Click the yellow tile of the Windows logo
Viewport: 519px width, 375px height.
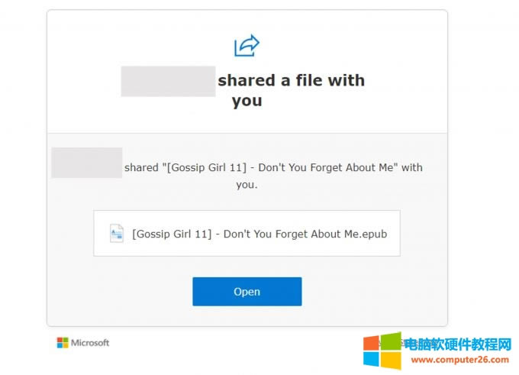(392, 360)
